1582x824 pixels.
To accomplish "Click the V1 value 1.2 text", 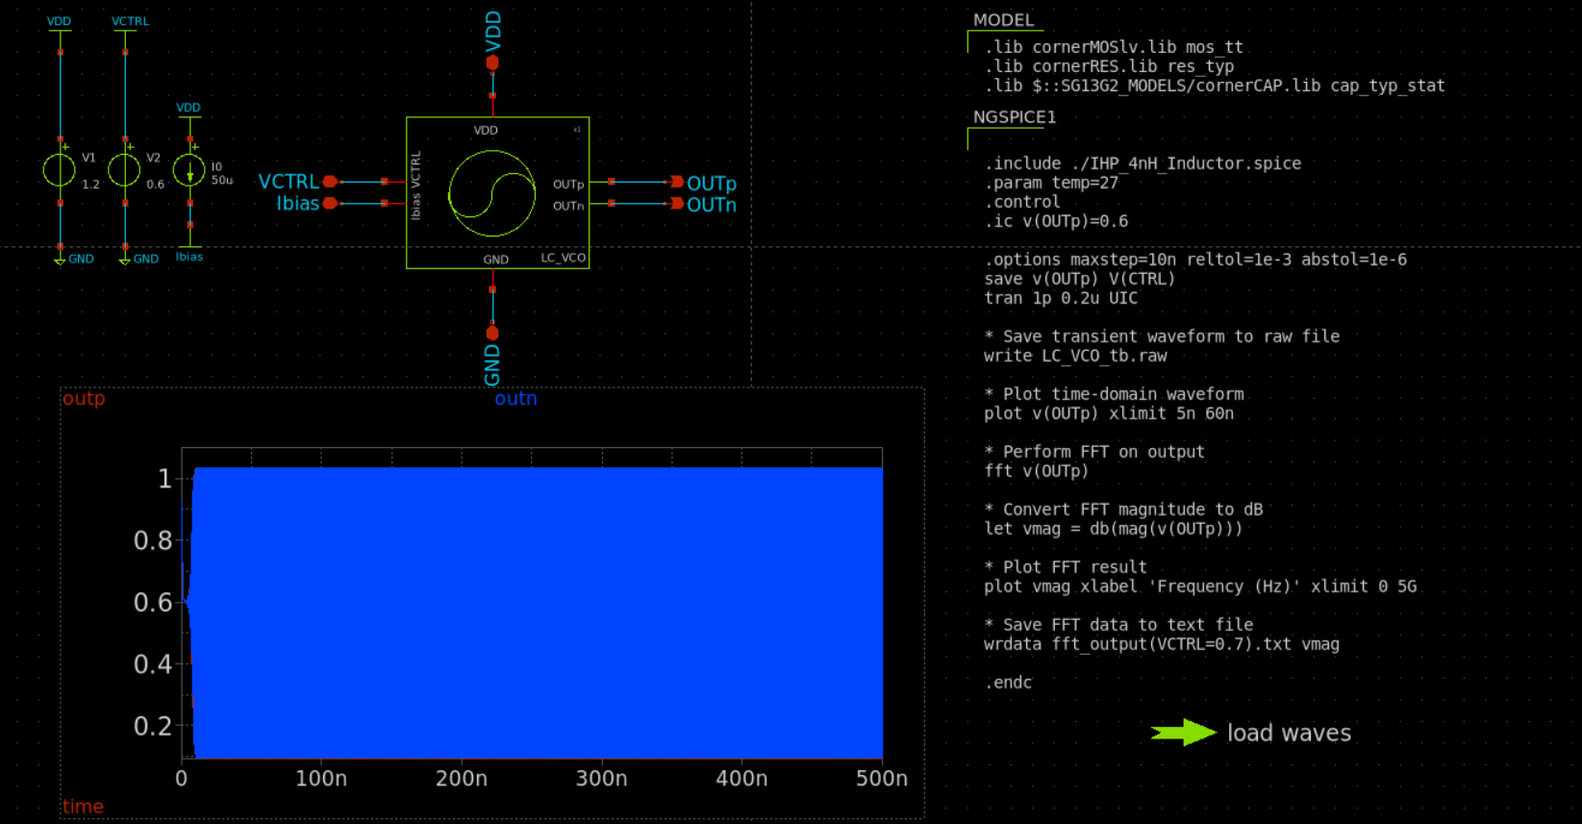I will tap(90, 184).
